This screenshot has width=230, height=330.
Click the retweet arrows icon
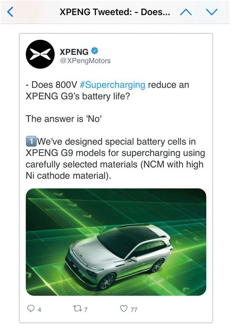(x=77, y=309)
